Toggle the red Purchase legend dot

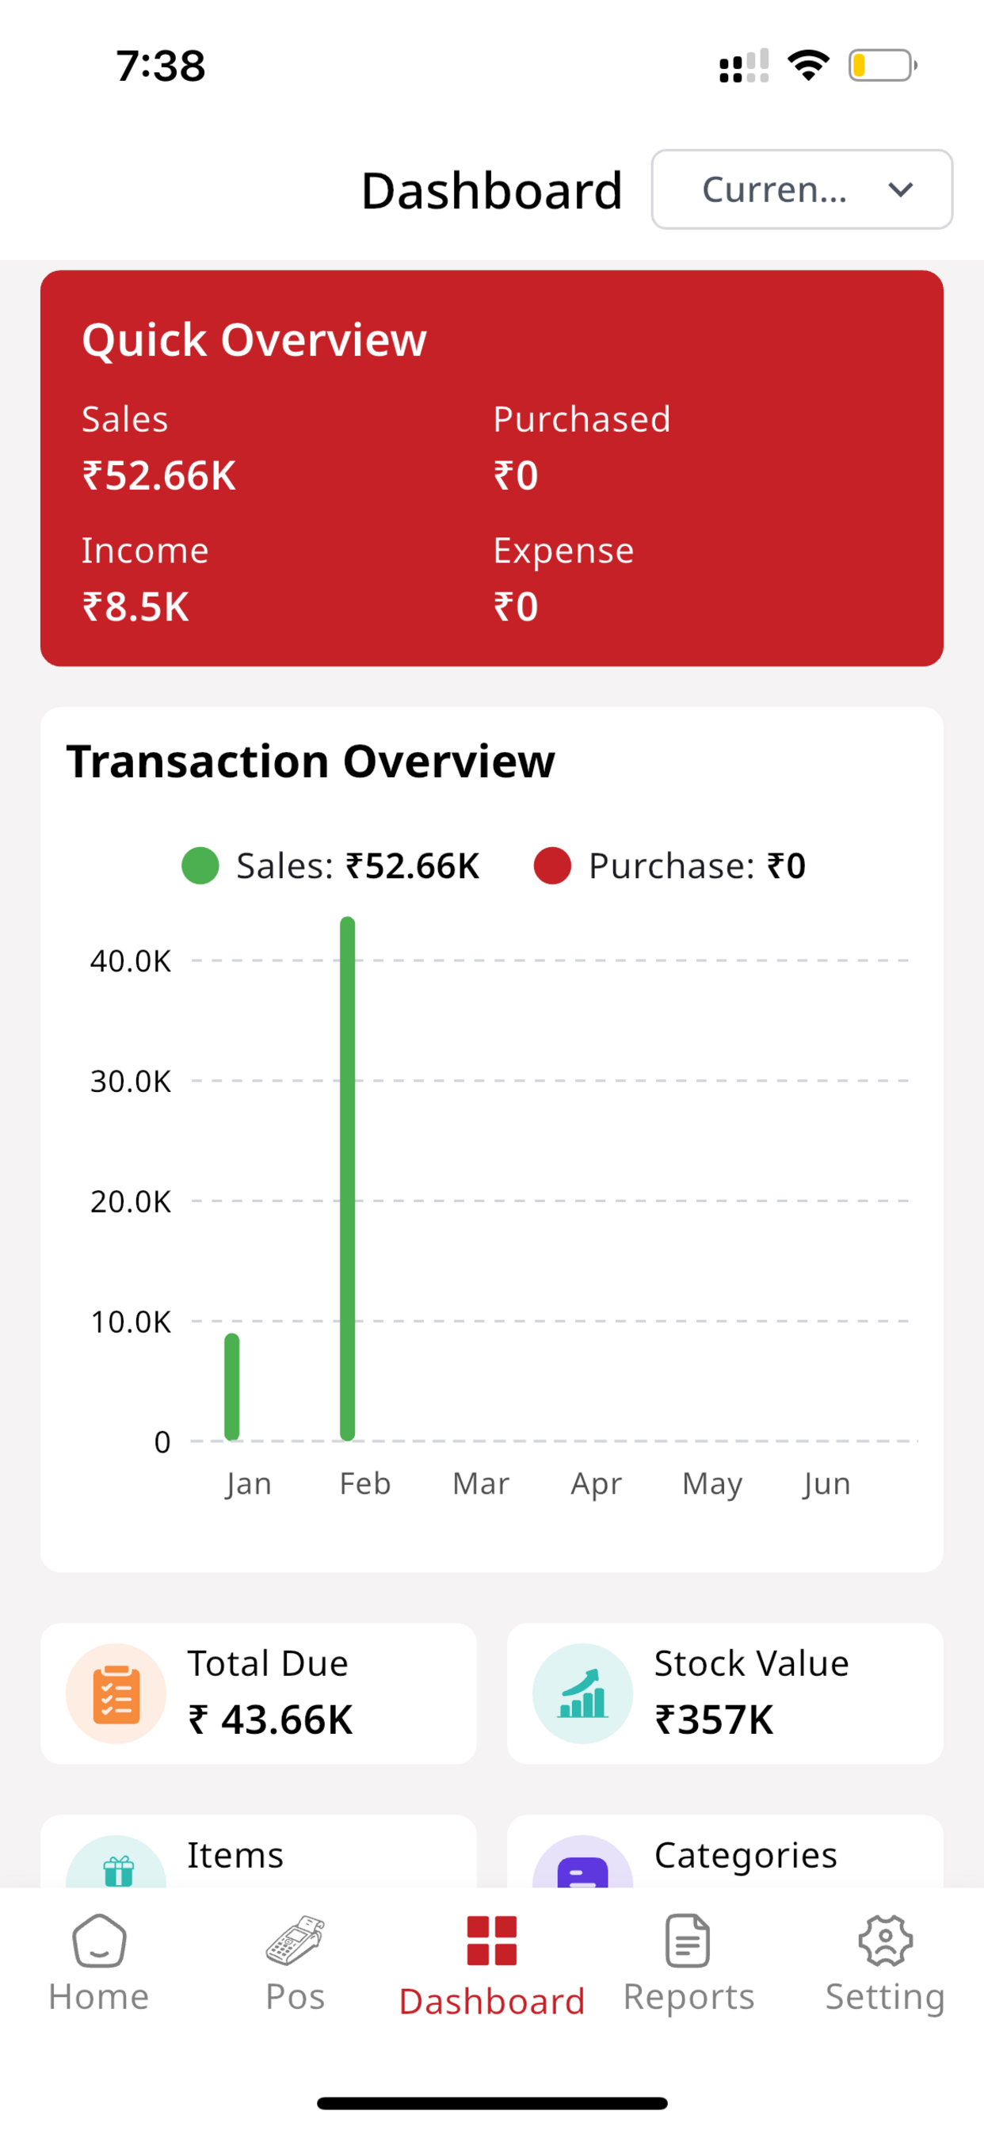(x=552, y=866)
